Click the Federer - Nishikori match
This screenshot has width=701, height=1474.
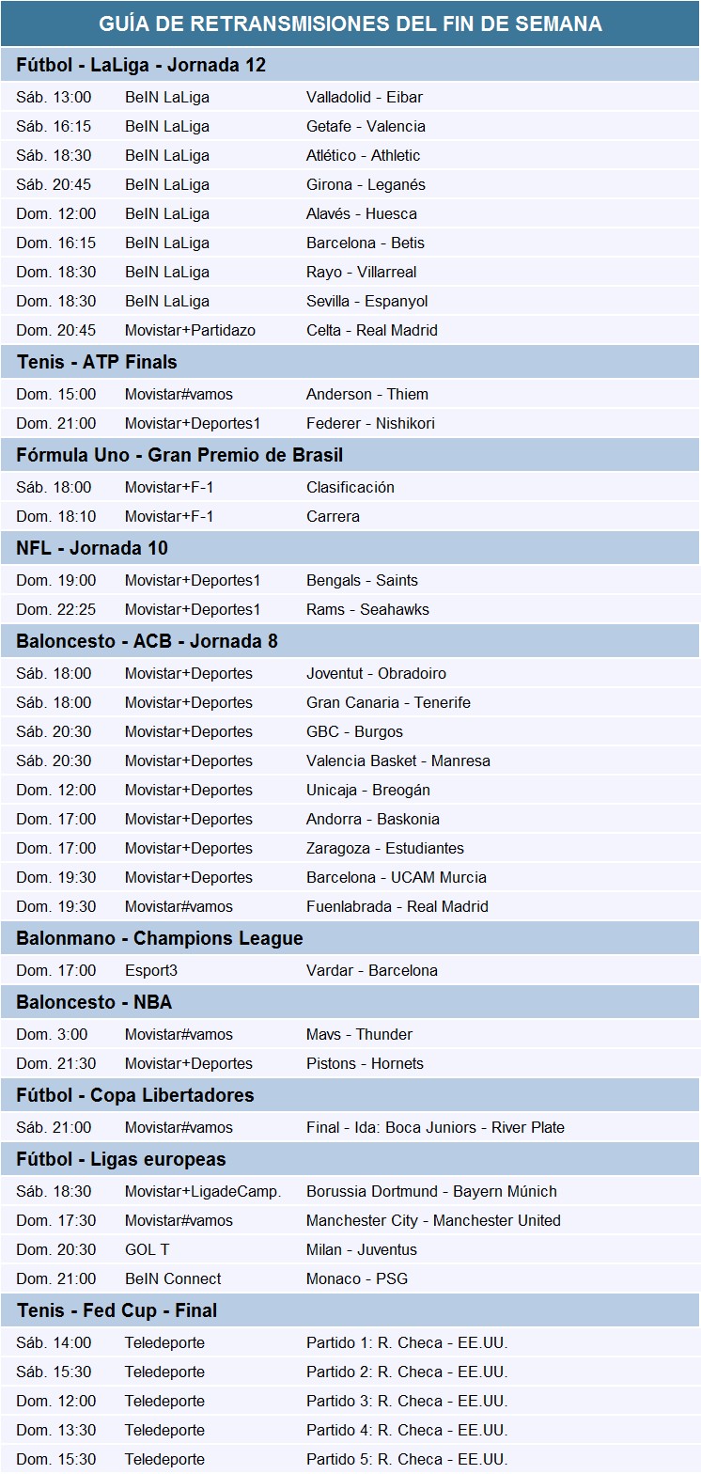coord(370,423)
